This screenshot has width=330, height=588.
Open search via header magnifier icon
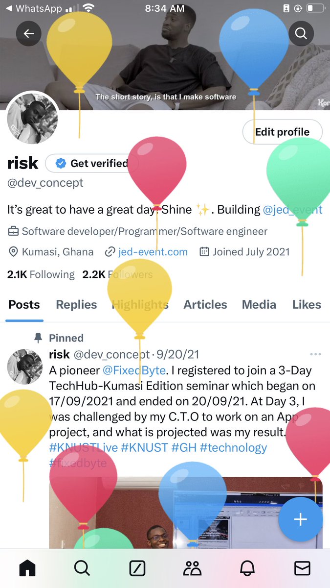(301, 33)
